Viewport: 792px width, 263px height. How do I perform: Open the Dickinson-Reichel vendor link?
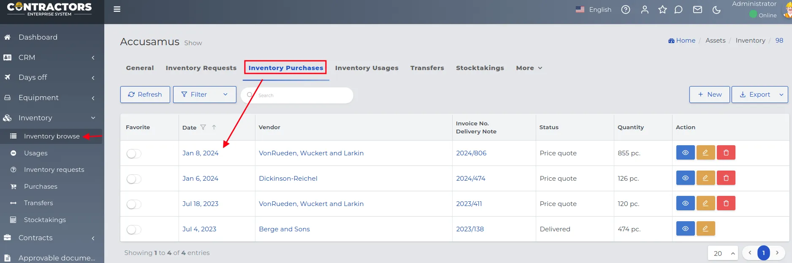[288, 178]
